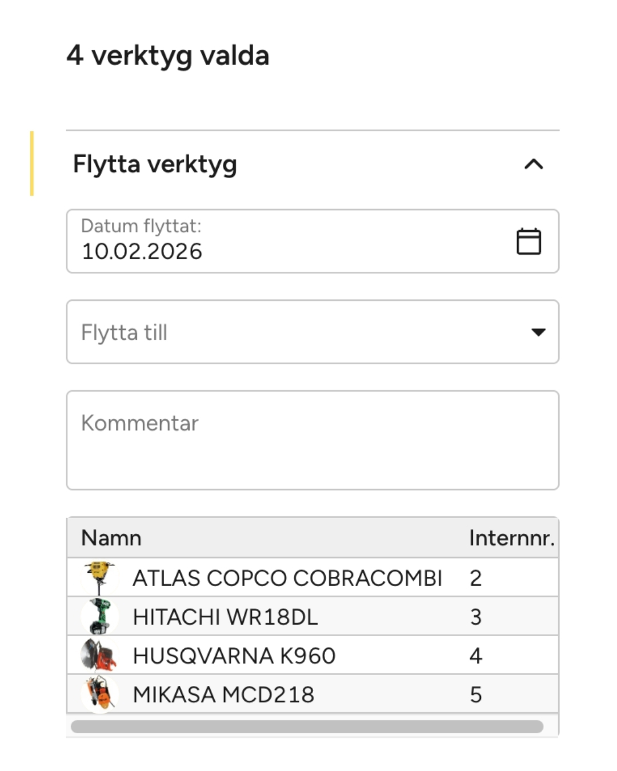Click the HUSQVARNA K960 cutter image
Viewport: 617px width, 771px height.
tap(99, 654)
